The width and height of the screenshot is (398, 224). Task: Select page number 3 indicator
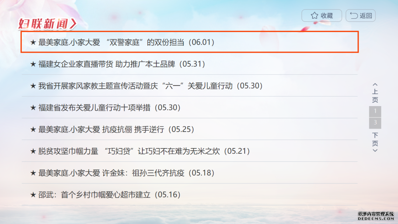pos(375,123)
